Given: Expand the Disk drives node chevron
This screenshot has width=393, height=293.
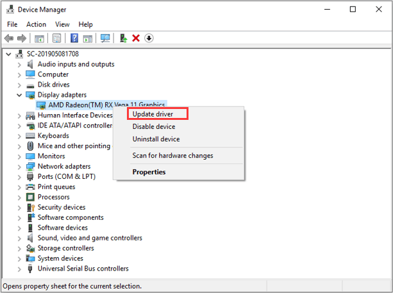Looking at the screenshot, I should 19,85.
